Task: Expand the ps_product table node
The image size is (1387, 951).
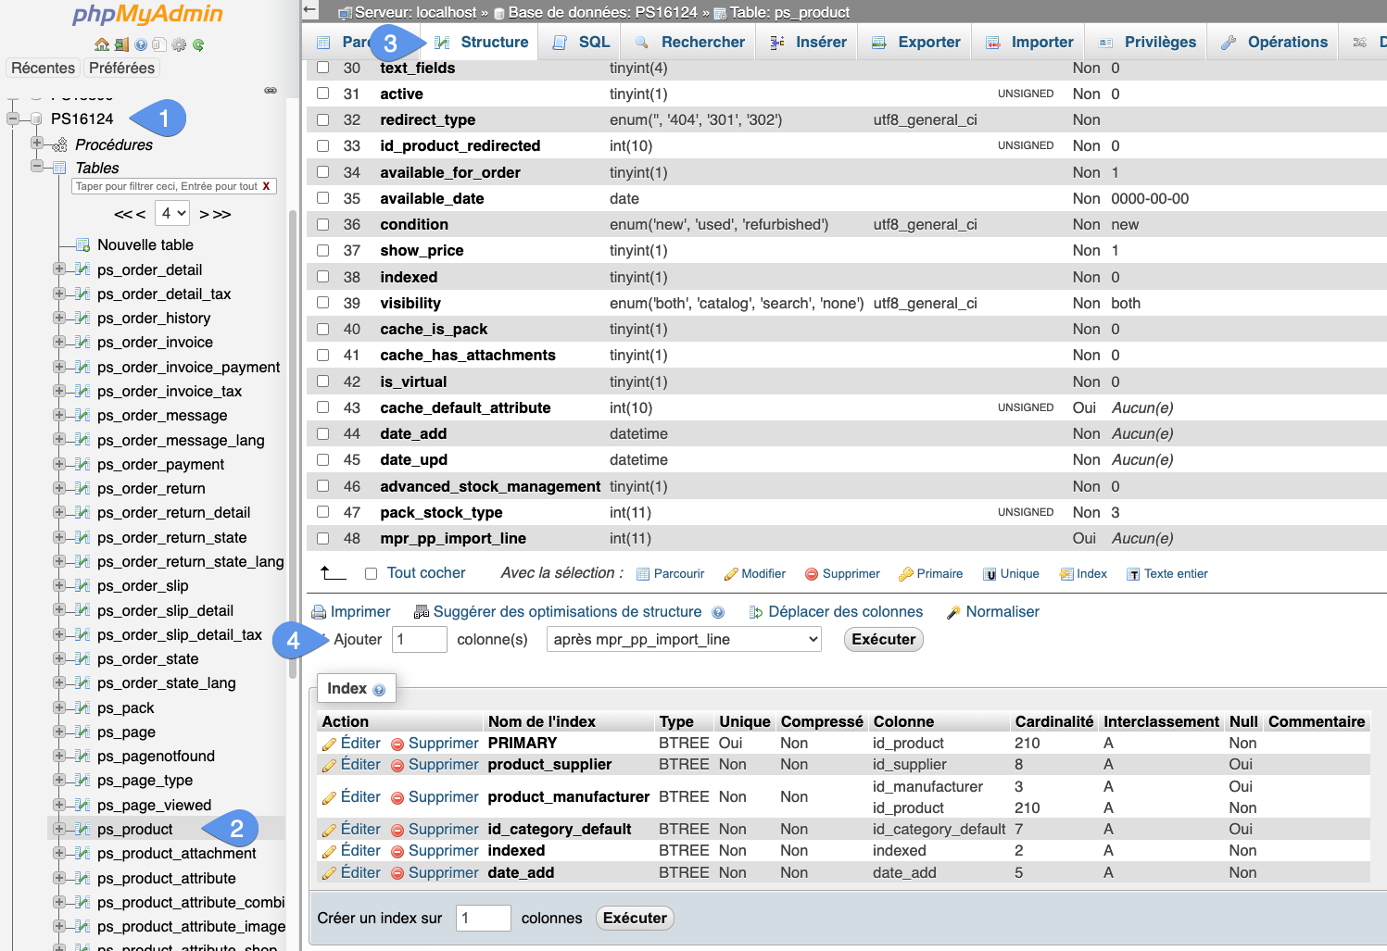Action: pyautogui.click(x=59, y=829)
